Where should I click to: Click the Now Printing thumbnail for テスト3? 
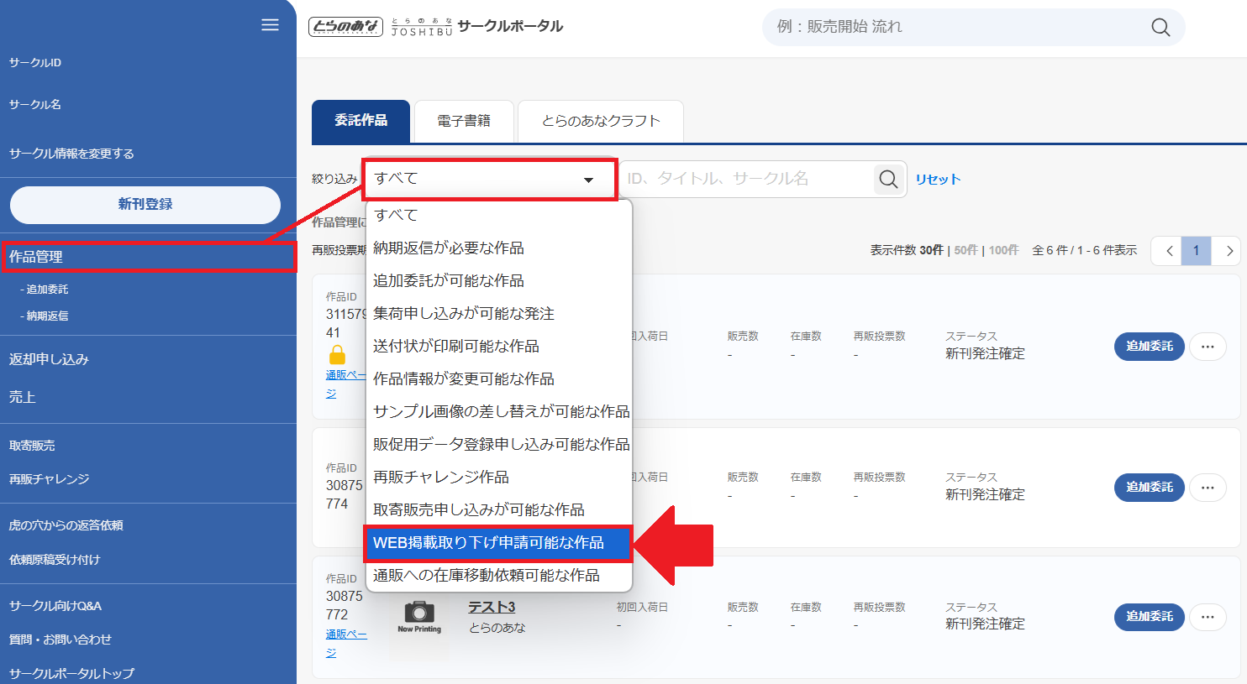coord(418,614)
